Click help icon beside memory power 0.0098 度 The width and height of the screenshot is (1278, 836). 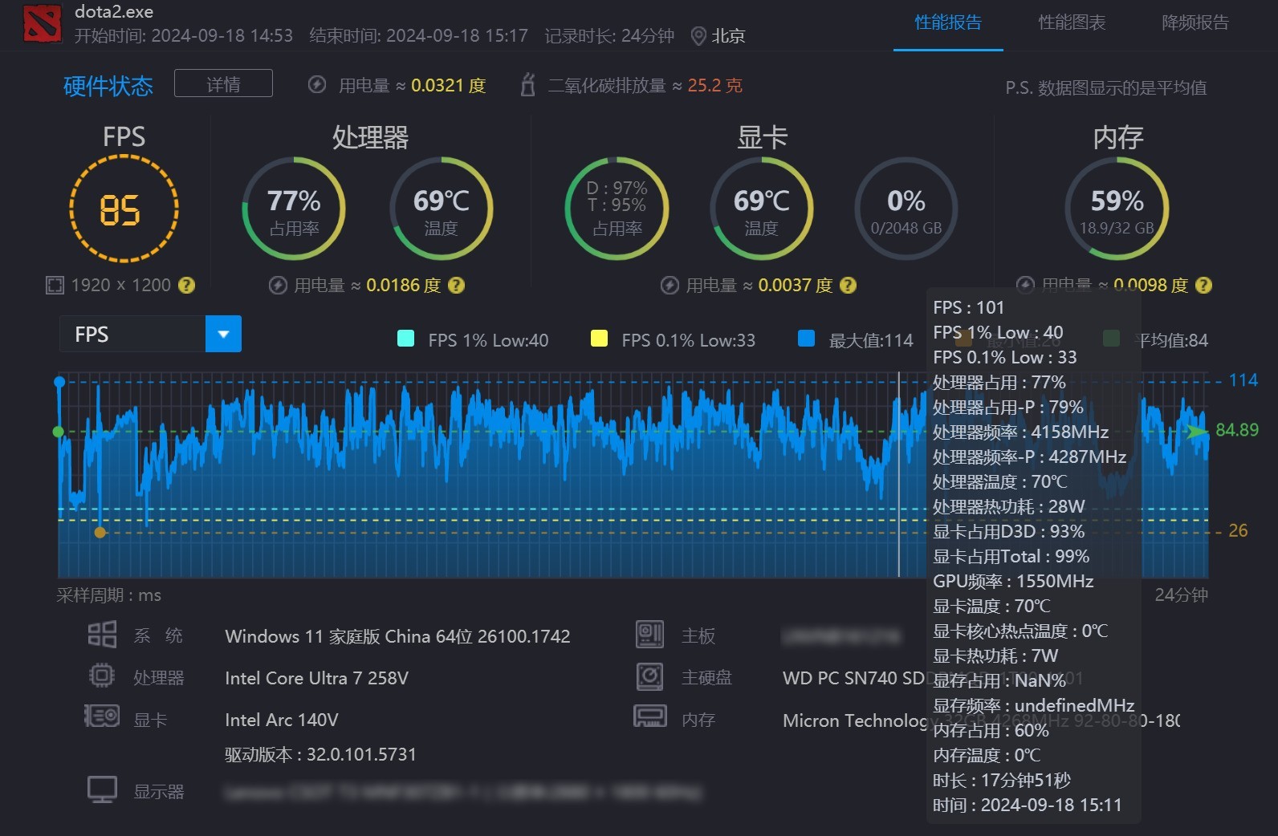1203,285
